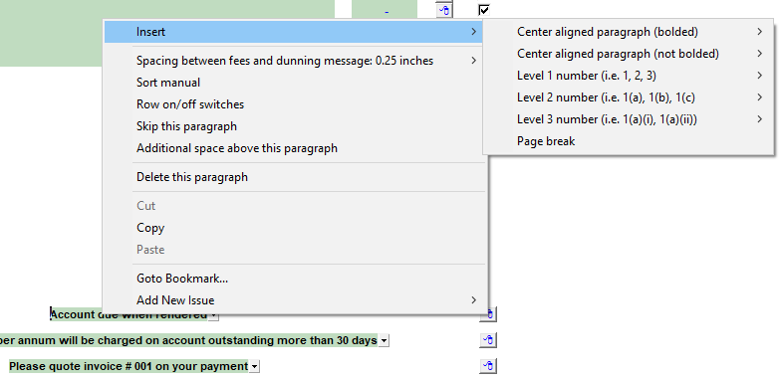Choose Delete this paragraph

point(294,177)
